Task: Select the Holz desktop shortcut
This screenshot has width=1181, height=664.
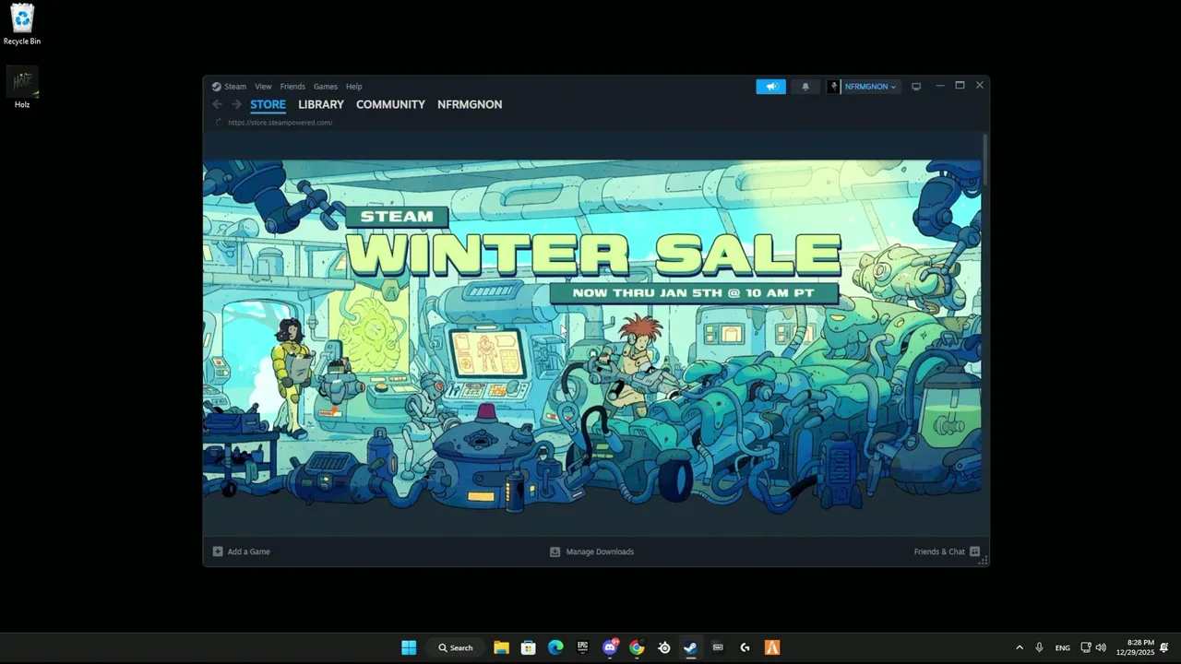Action: pyautogui.click(x=22, y=88)
